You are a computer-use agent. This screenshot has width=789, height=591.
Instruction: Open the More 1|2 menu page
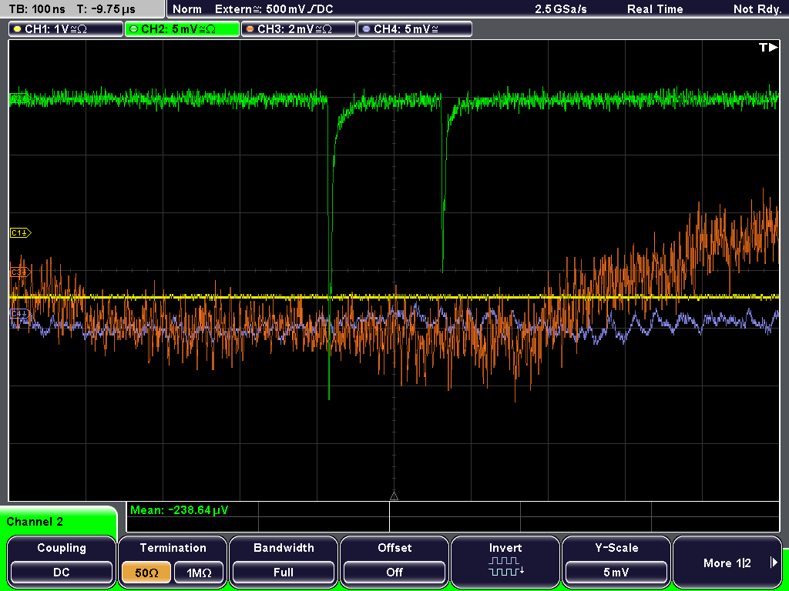click(727, 561)
